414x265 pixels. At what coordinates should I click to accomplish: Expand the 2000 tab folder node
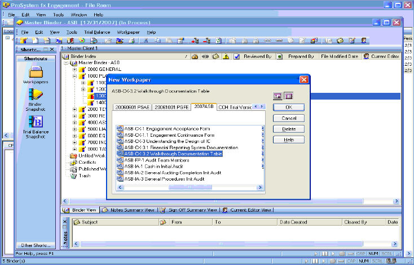pos(74,109)
